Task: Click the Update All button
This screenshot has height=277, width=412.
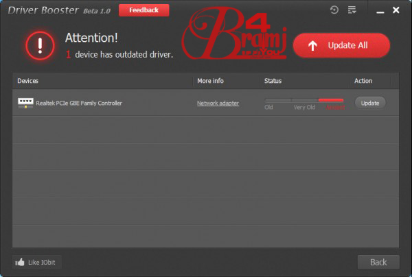Action: pos(341,45)
